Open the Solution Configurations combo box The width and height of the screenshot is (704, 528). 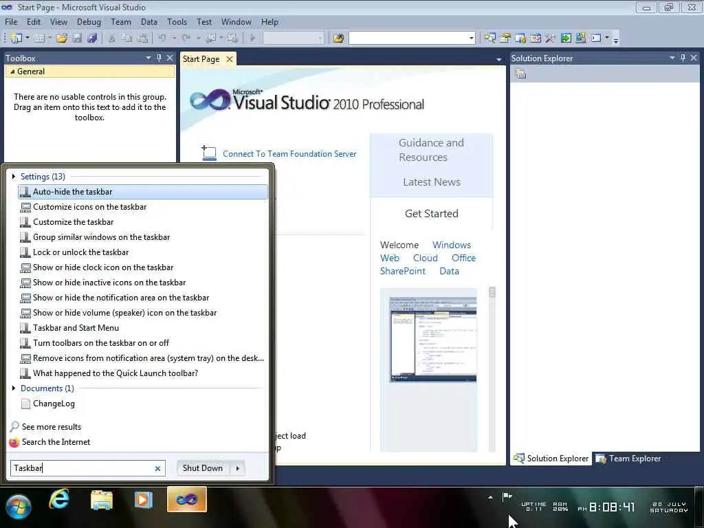click(x=293, y=38)
